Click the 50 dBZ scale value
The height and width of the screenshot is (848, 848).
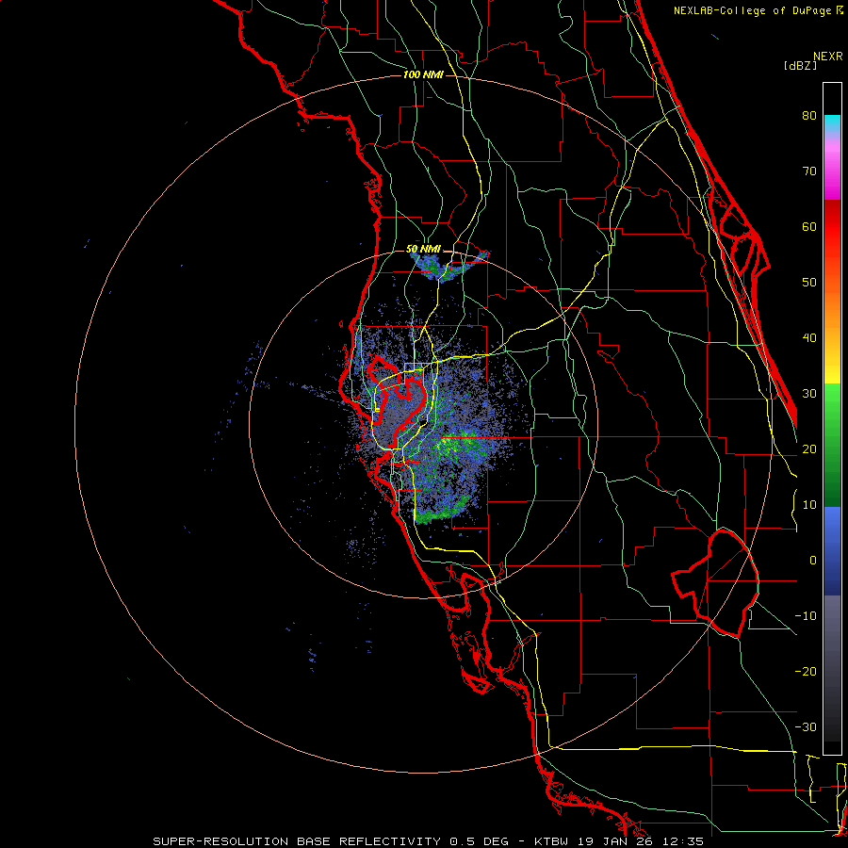809,283
